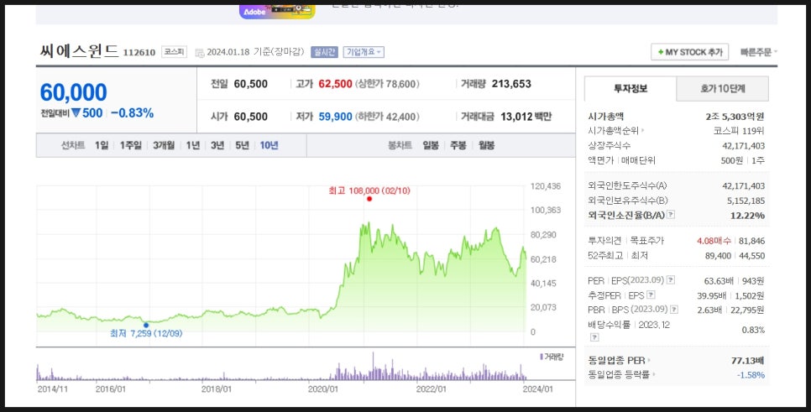
Task: Click the 2.63배 PBR value
Action: (x=709, y=310)
